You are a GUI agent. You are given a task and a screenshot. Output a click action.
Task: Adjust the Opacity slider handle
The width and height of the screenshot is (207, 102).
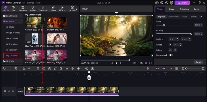click(191, 34)
